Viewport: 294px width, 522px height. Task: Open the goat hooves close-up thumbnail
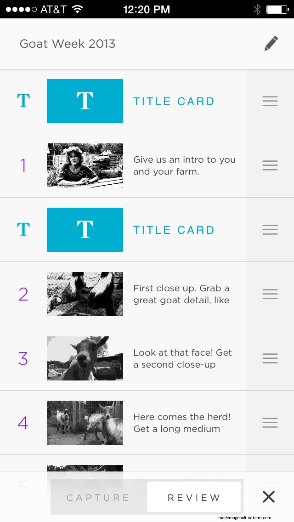tap(85, 294)
